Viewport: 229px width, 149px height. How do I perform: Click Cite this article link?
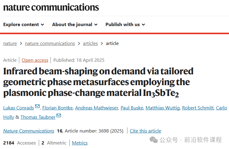coord(145,131)
